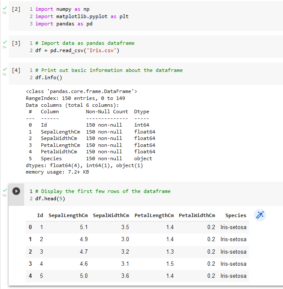Click the 1.3 petal length value in row 2
This screenshot has height=289, width=283.
pos(170,252)
